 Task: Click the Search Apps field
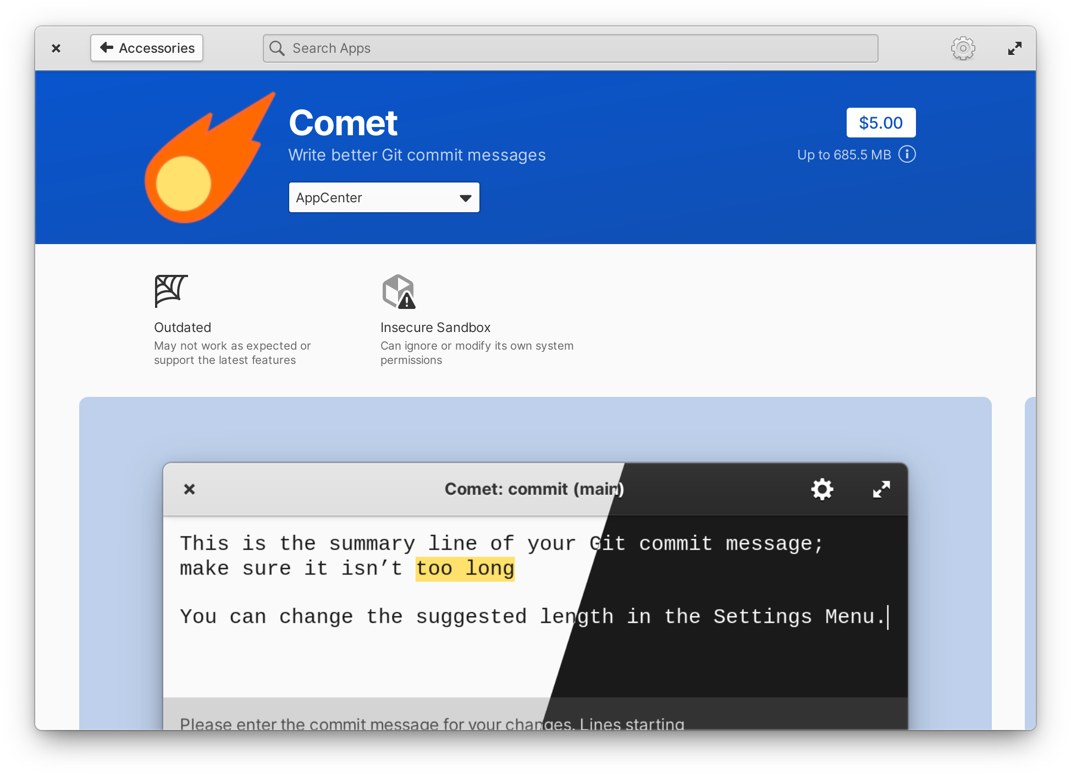[570, 48]
